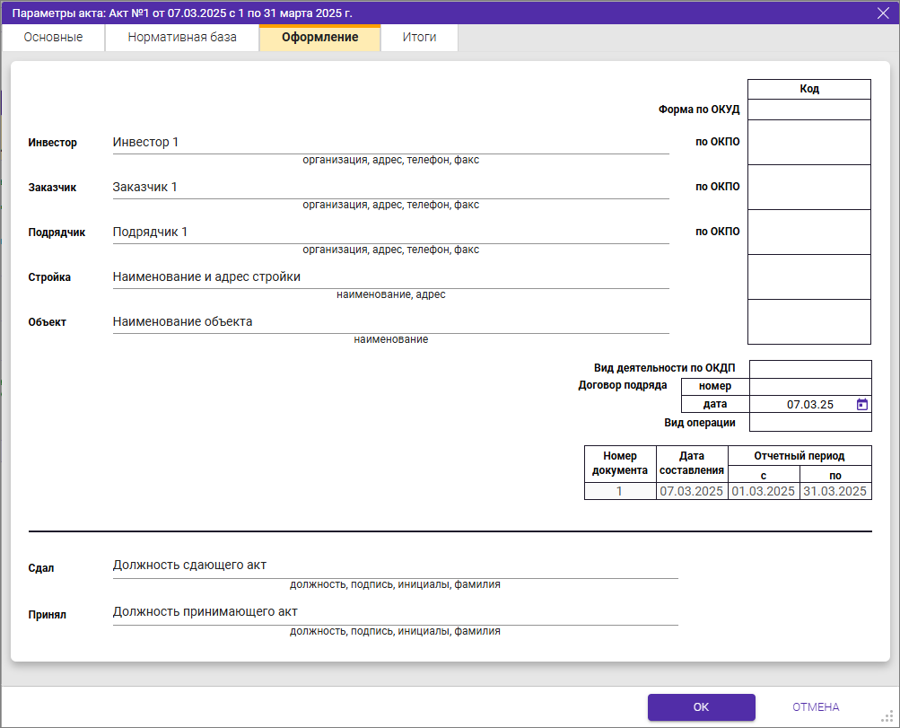The height and width of the screenshot is (728, 900).
Task: Click the Заказчик 1 field
Action: (x=390, y=188)
